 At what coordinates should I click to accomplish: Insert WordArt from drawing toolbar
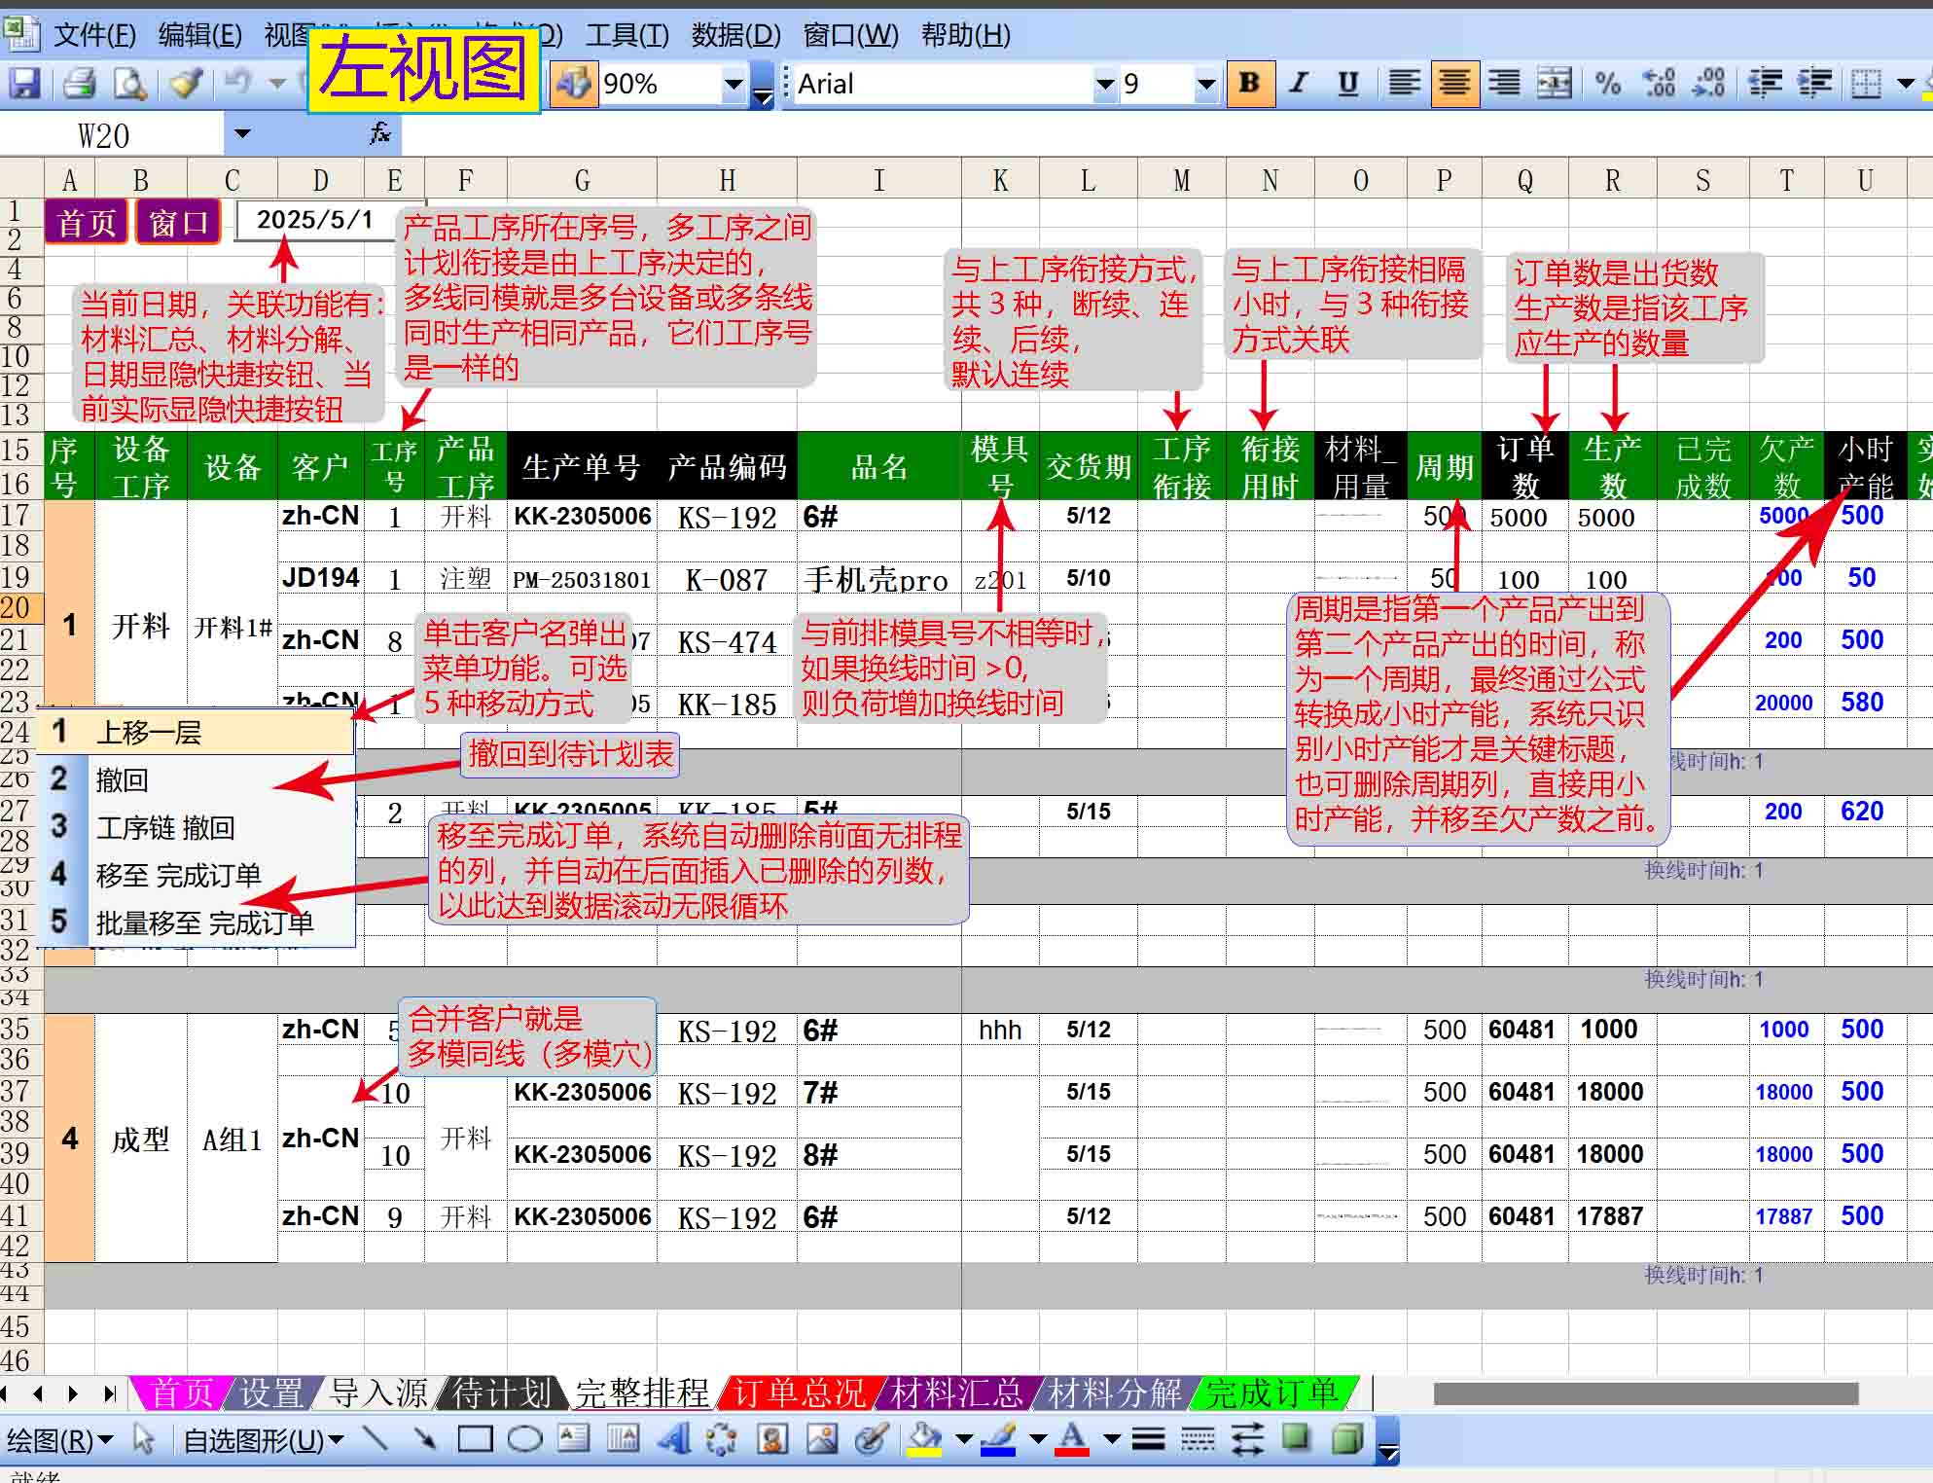tap(673, 1438)
